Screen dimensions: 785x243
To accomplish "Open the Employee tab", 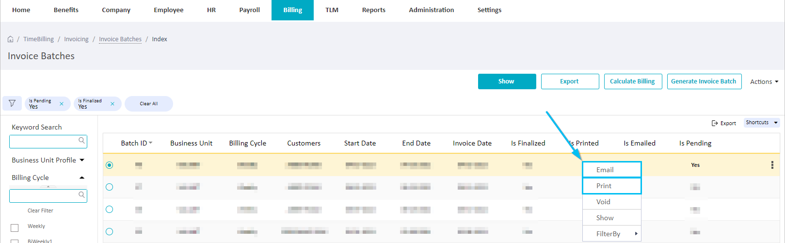I will [x=169, y=10].
